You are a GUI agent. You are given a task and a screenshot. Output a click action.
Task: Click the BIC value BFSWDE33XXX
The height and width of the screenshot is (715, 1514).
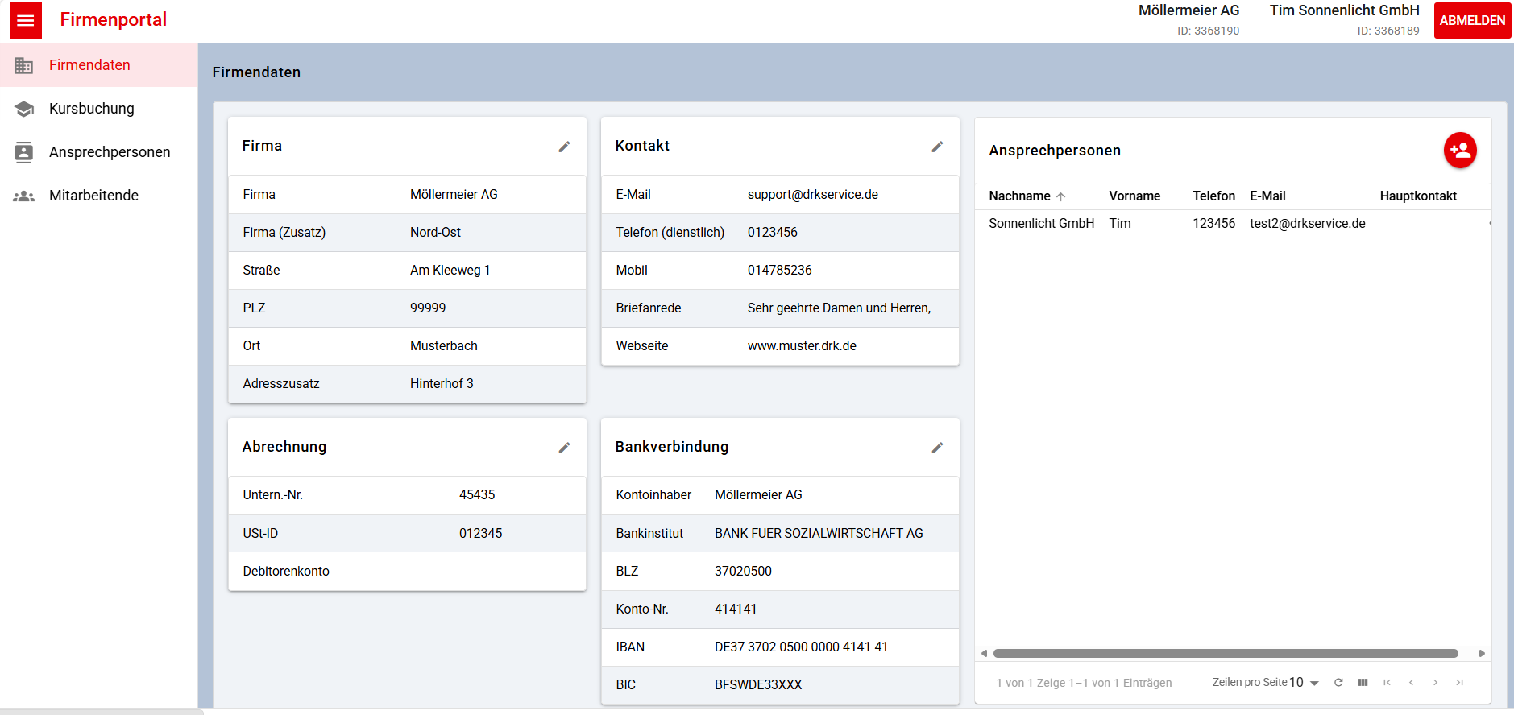point(758,685)
